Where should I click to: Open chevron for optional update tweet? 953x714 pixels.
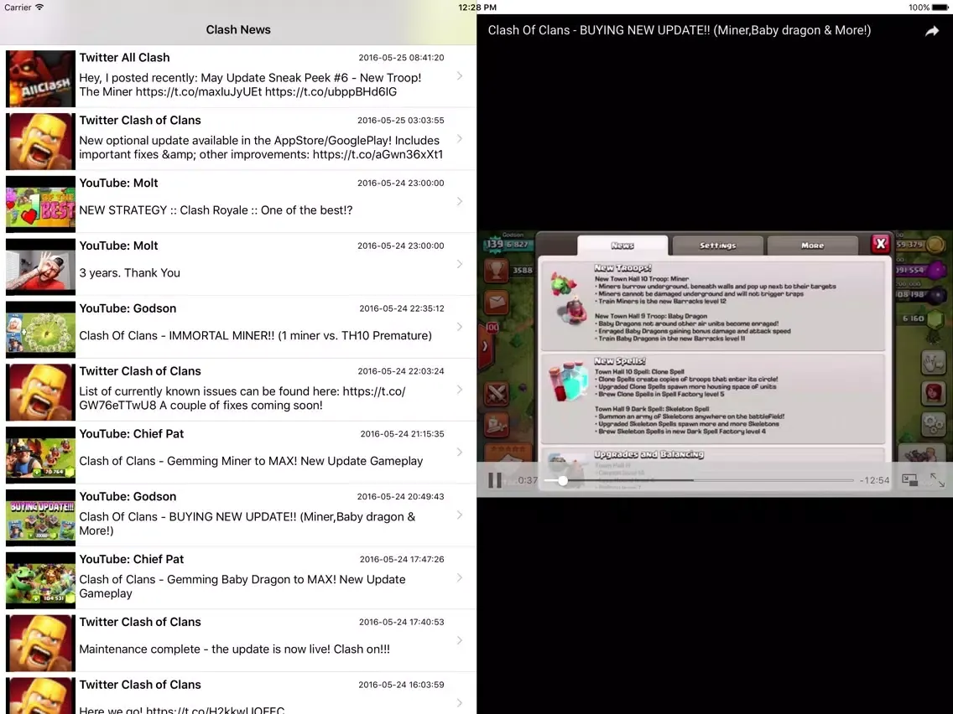click(x=460, y=138)
